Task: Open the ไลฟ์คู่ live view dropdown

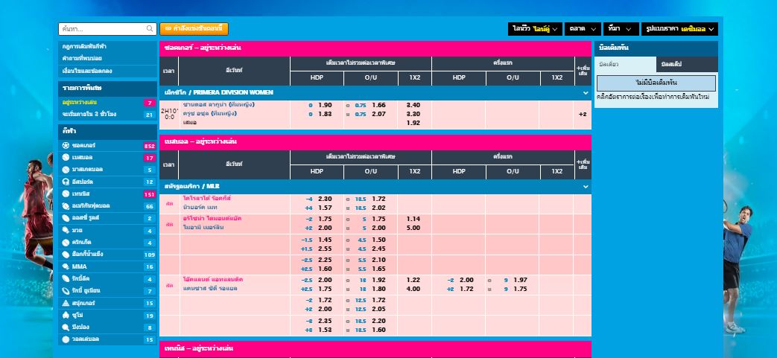Action: tap(534, 29)
